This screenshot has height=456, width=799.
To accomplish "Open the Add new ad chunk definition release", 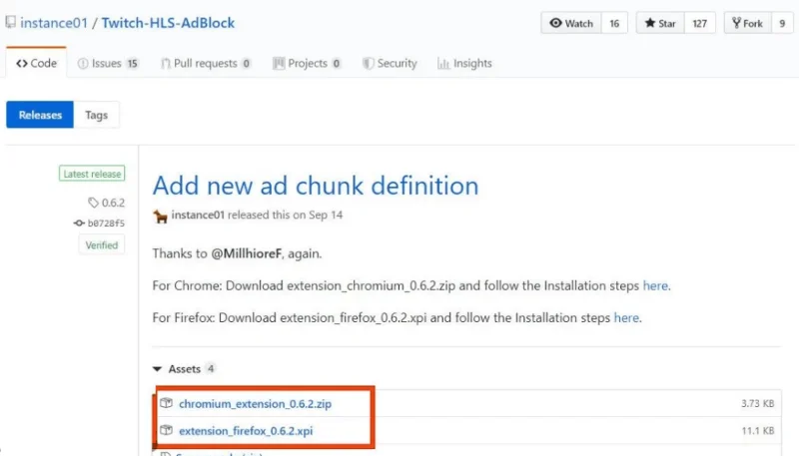I will [316, 186].
